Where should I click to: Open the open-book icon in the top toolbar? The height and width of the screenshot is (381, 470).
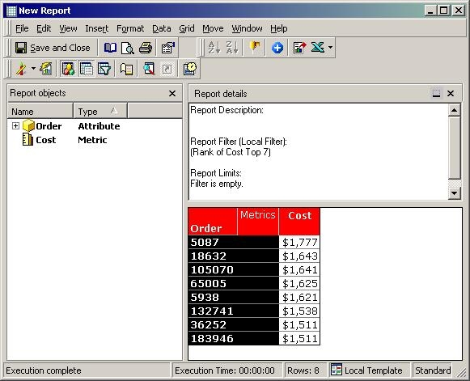coord(110,48)
